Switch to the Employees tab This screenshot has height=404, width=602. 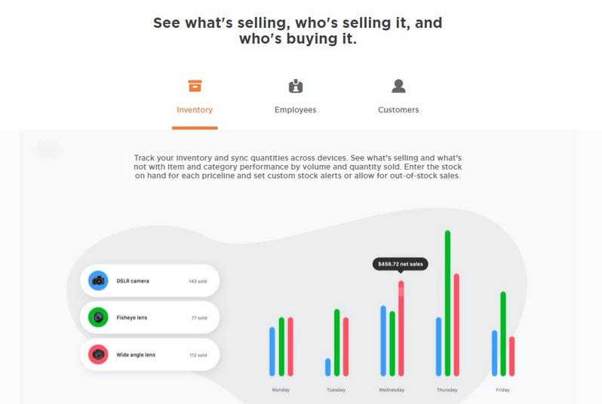pyautogui.click(x=295, y=110)
